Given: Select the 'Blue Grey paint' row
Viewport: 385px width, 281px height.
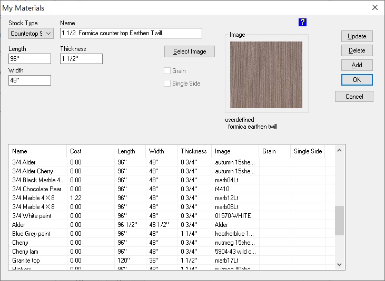Looking at the screenshot, I should [x=171, y=234].
